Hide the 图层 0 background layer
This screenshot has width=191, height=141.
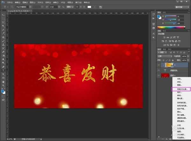click(x=159, y=75)
